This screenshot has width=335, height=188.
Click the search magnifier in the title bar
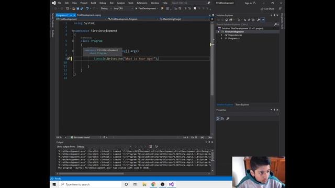[x=209, y=3]
